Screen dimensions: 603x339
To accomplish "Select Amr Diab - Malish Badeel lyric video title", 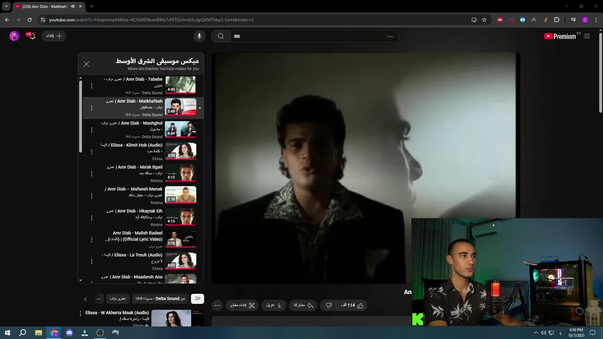I will tap(134, 236).
